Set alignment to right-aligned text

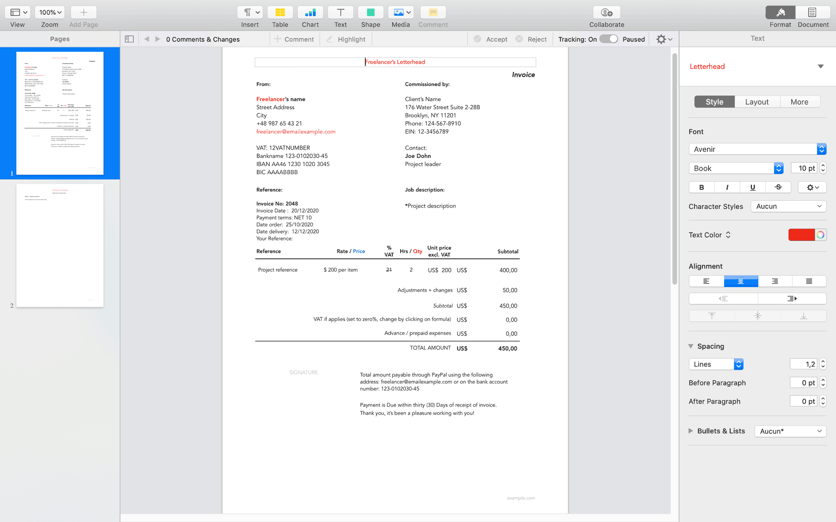tap(775, 281)
